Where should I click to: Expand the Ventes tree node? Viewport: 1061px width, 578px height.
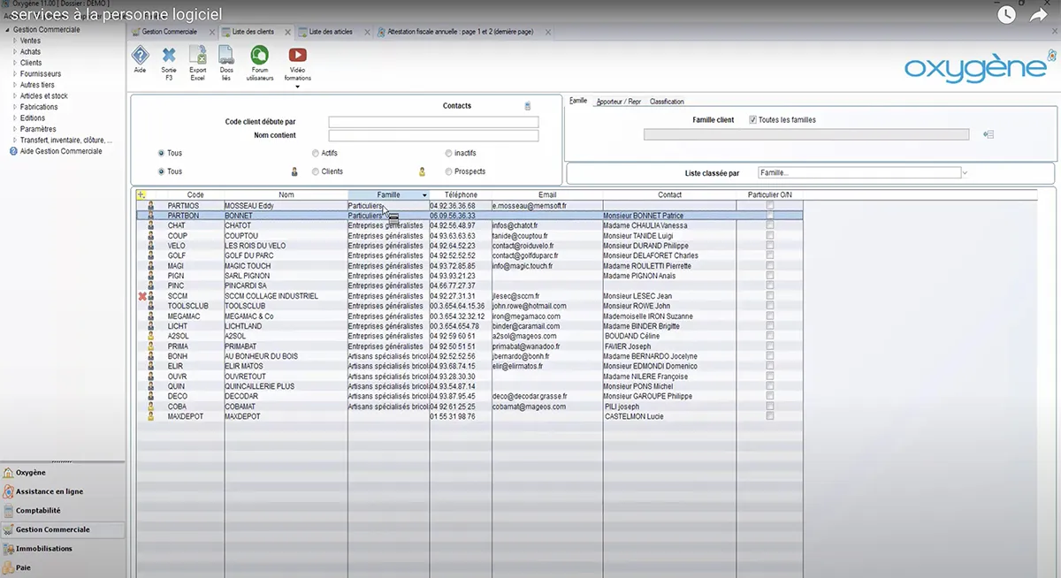point(15,41)
